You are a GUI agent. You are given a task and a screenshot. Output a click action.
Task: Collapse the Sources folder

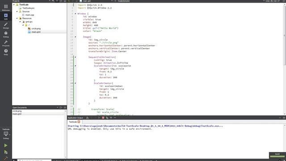click(17, 11)
